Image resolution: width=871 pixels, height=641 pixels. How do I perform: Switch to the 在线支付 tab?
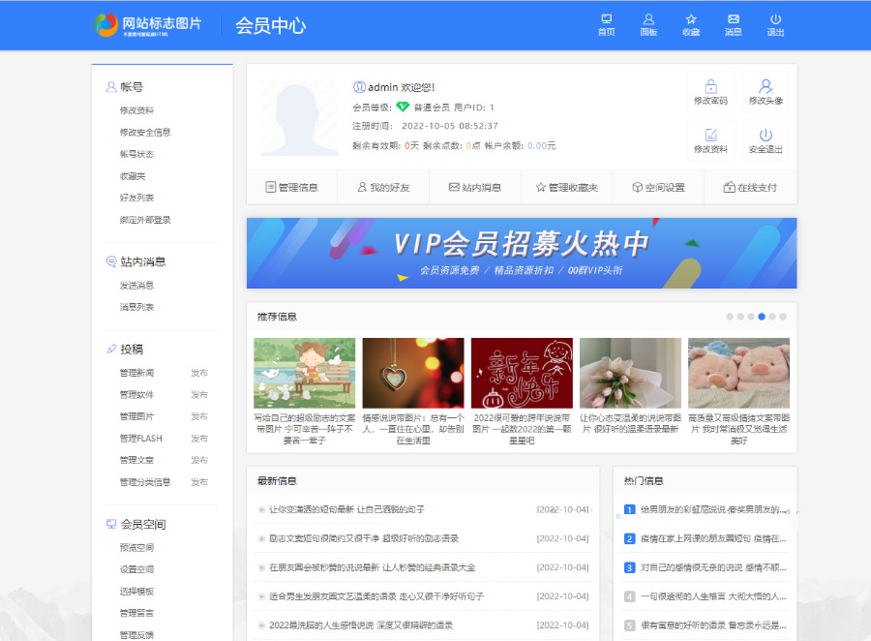tap(750, 188)
